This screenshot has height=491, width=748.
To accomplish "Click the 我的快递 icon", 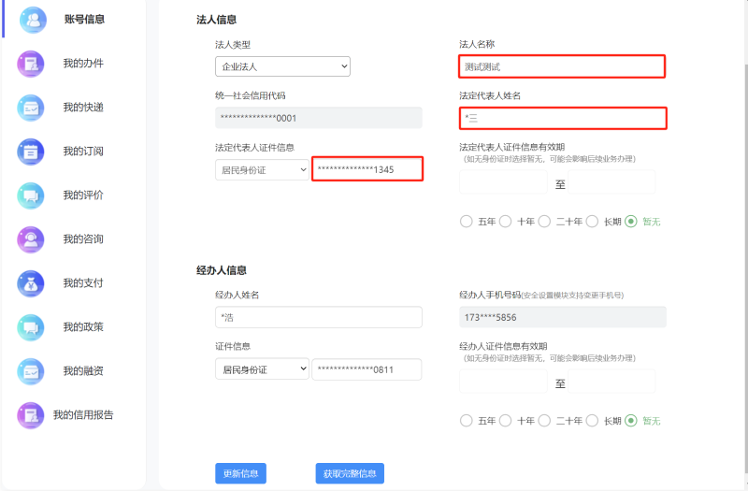I will click(x=31, y=108).
